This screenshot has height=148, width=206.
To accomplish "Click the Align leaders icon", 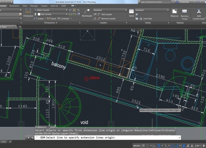I will (x=95, y=14).
